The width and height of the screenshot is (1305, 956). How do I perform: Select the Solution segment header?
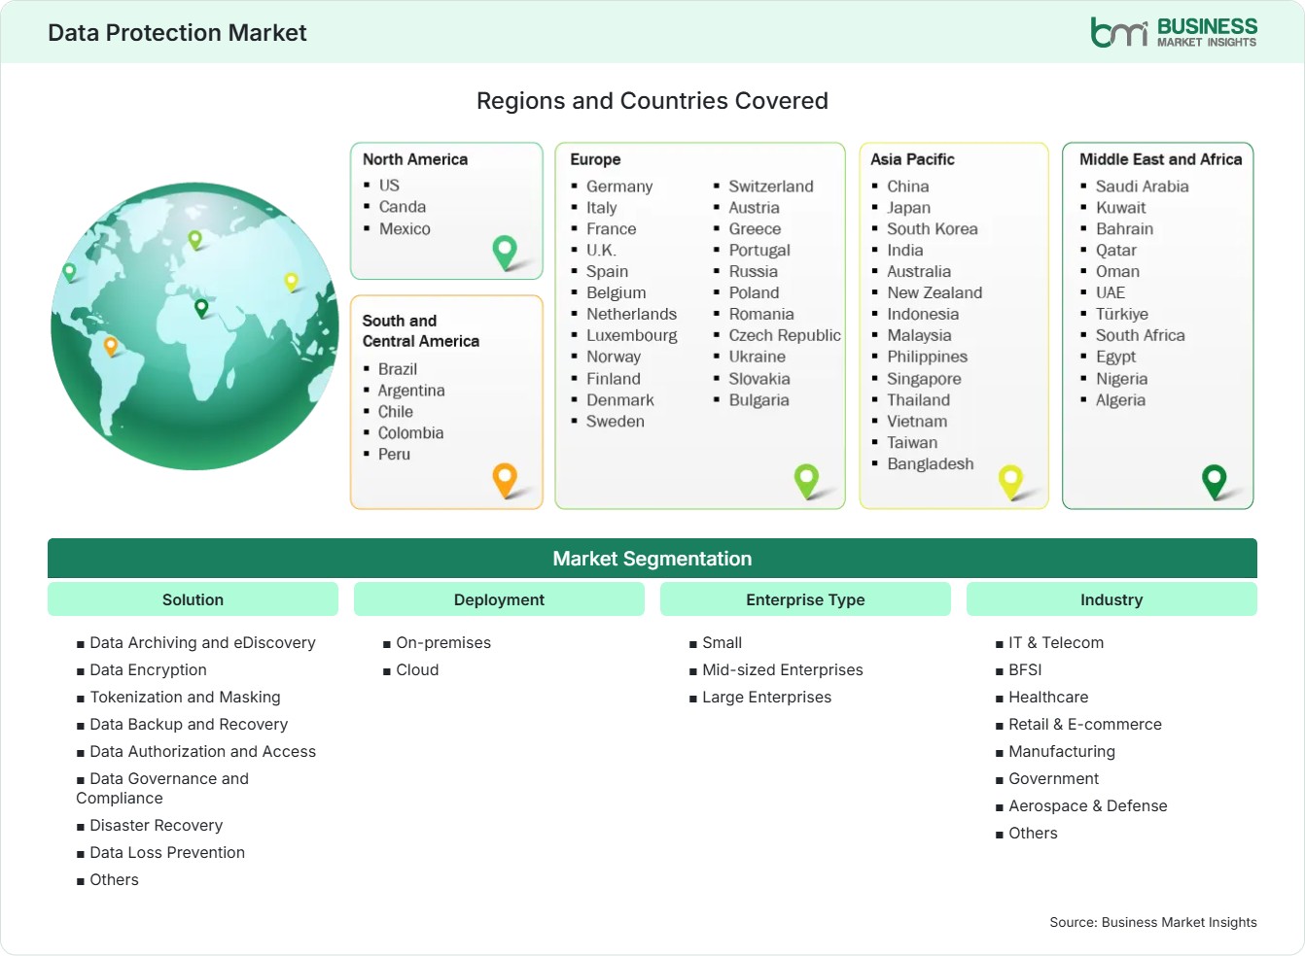click(193, 599)
